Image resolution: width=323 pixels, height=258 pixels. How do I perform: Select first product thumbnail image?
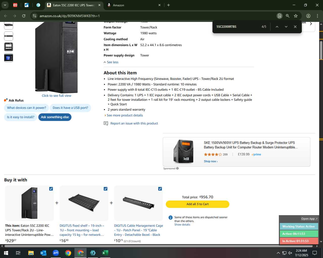pos(9,25)
